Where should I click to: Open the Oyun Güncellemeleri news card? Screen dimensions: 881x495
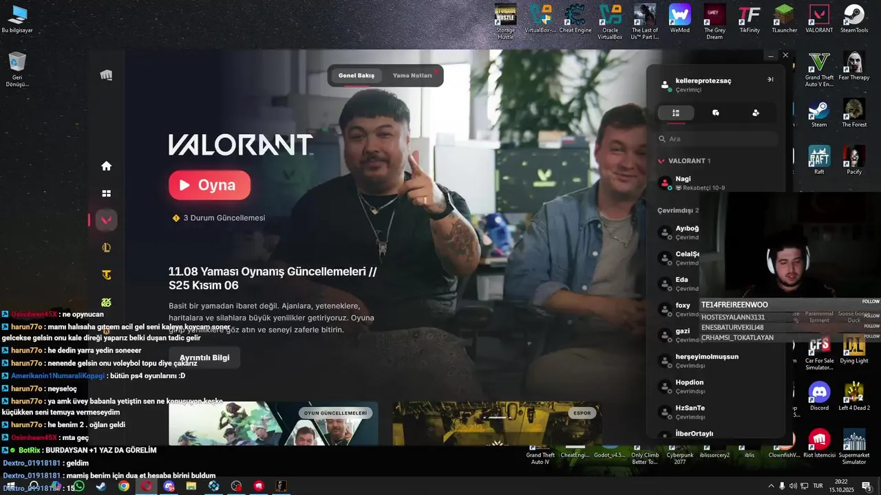(273, 423)
